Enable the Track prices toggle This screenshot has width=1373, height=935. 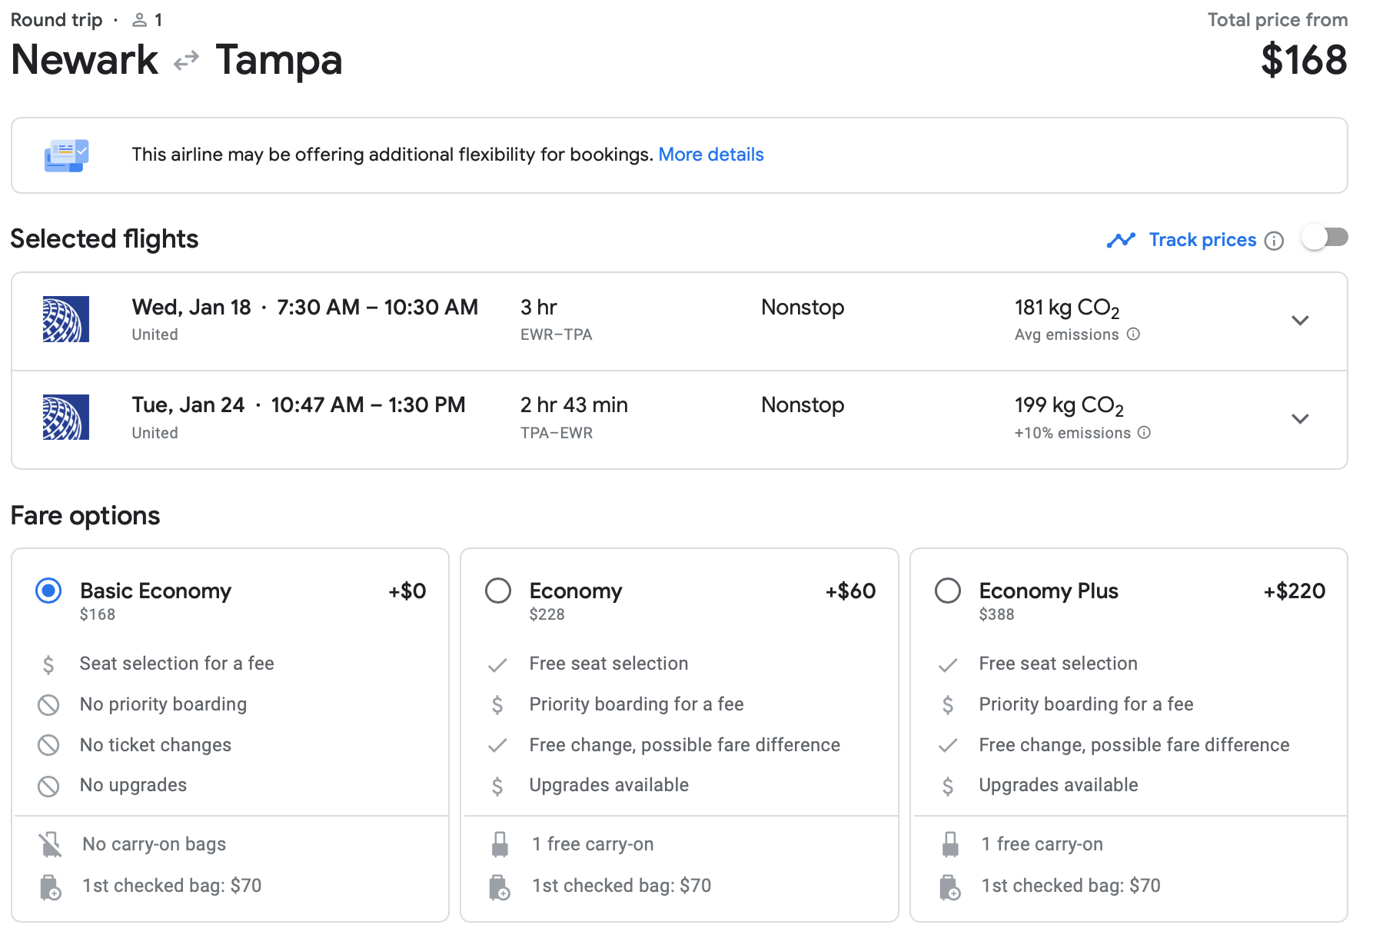click(1325, 238)
